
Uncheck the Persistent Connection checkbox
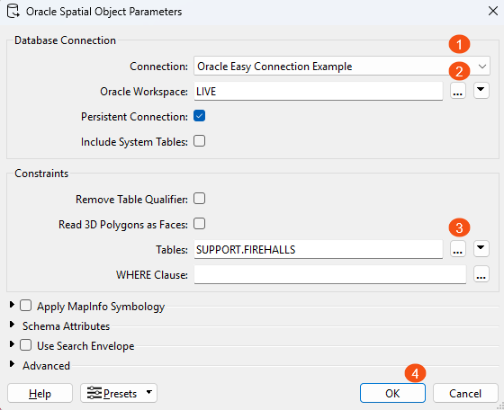[x=199, y=116]
